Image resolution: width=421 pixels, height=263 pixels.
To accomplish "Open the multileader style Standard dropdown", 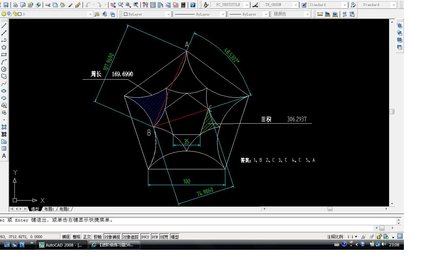I will [x=394, y=5].
